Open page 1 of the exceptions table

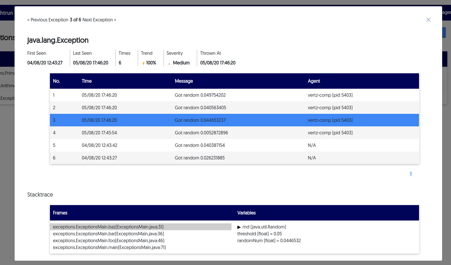[410, 174]
